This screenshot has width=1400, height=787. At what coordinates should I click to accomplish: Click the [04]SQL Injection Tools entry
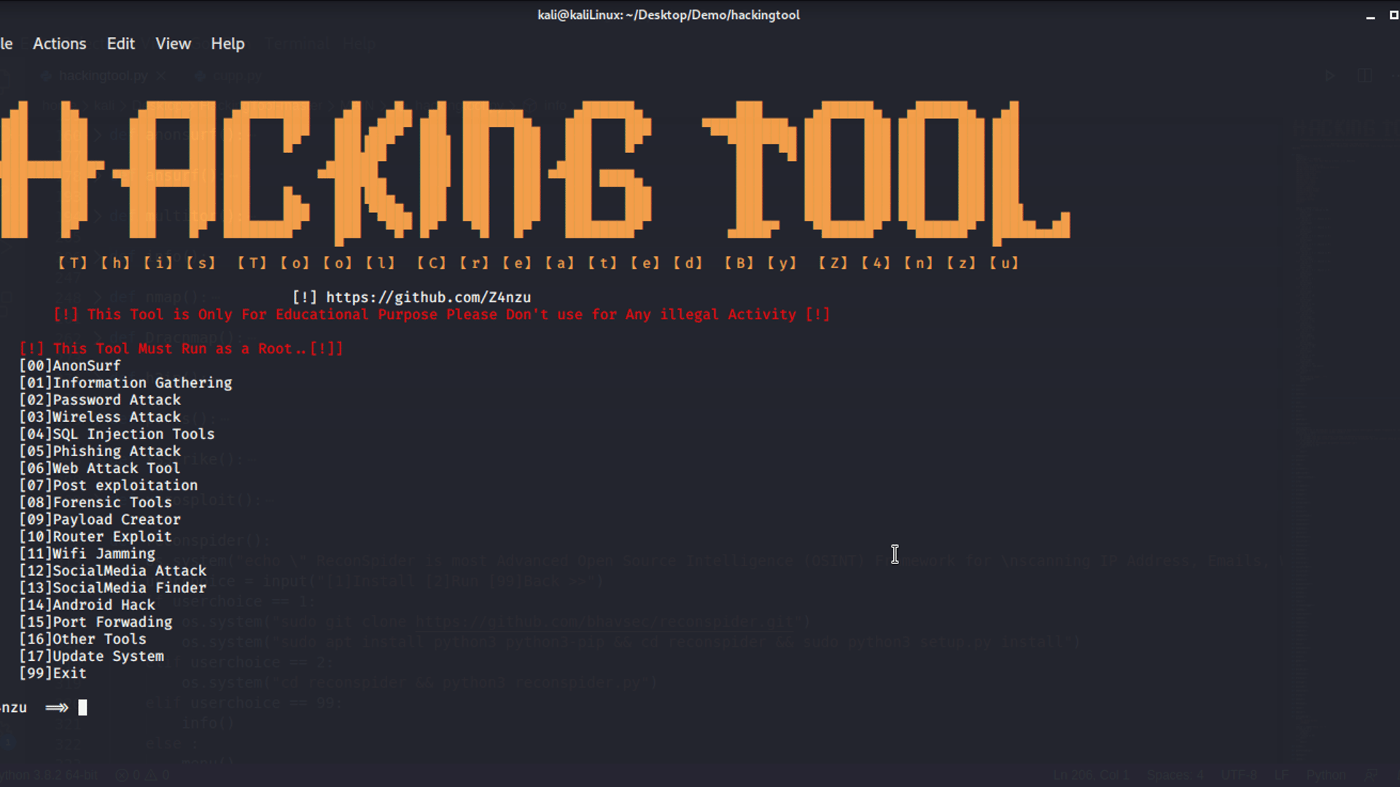(x=117, y=434)
